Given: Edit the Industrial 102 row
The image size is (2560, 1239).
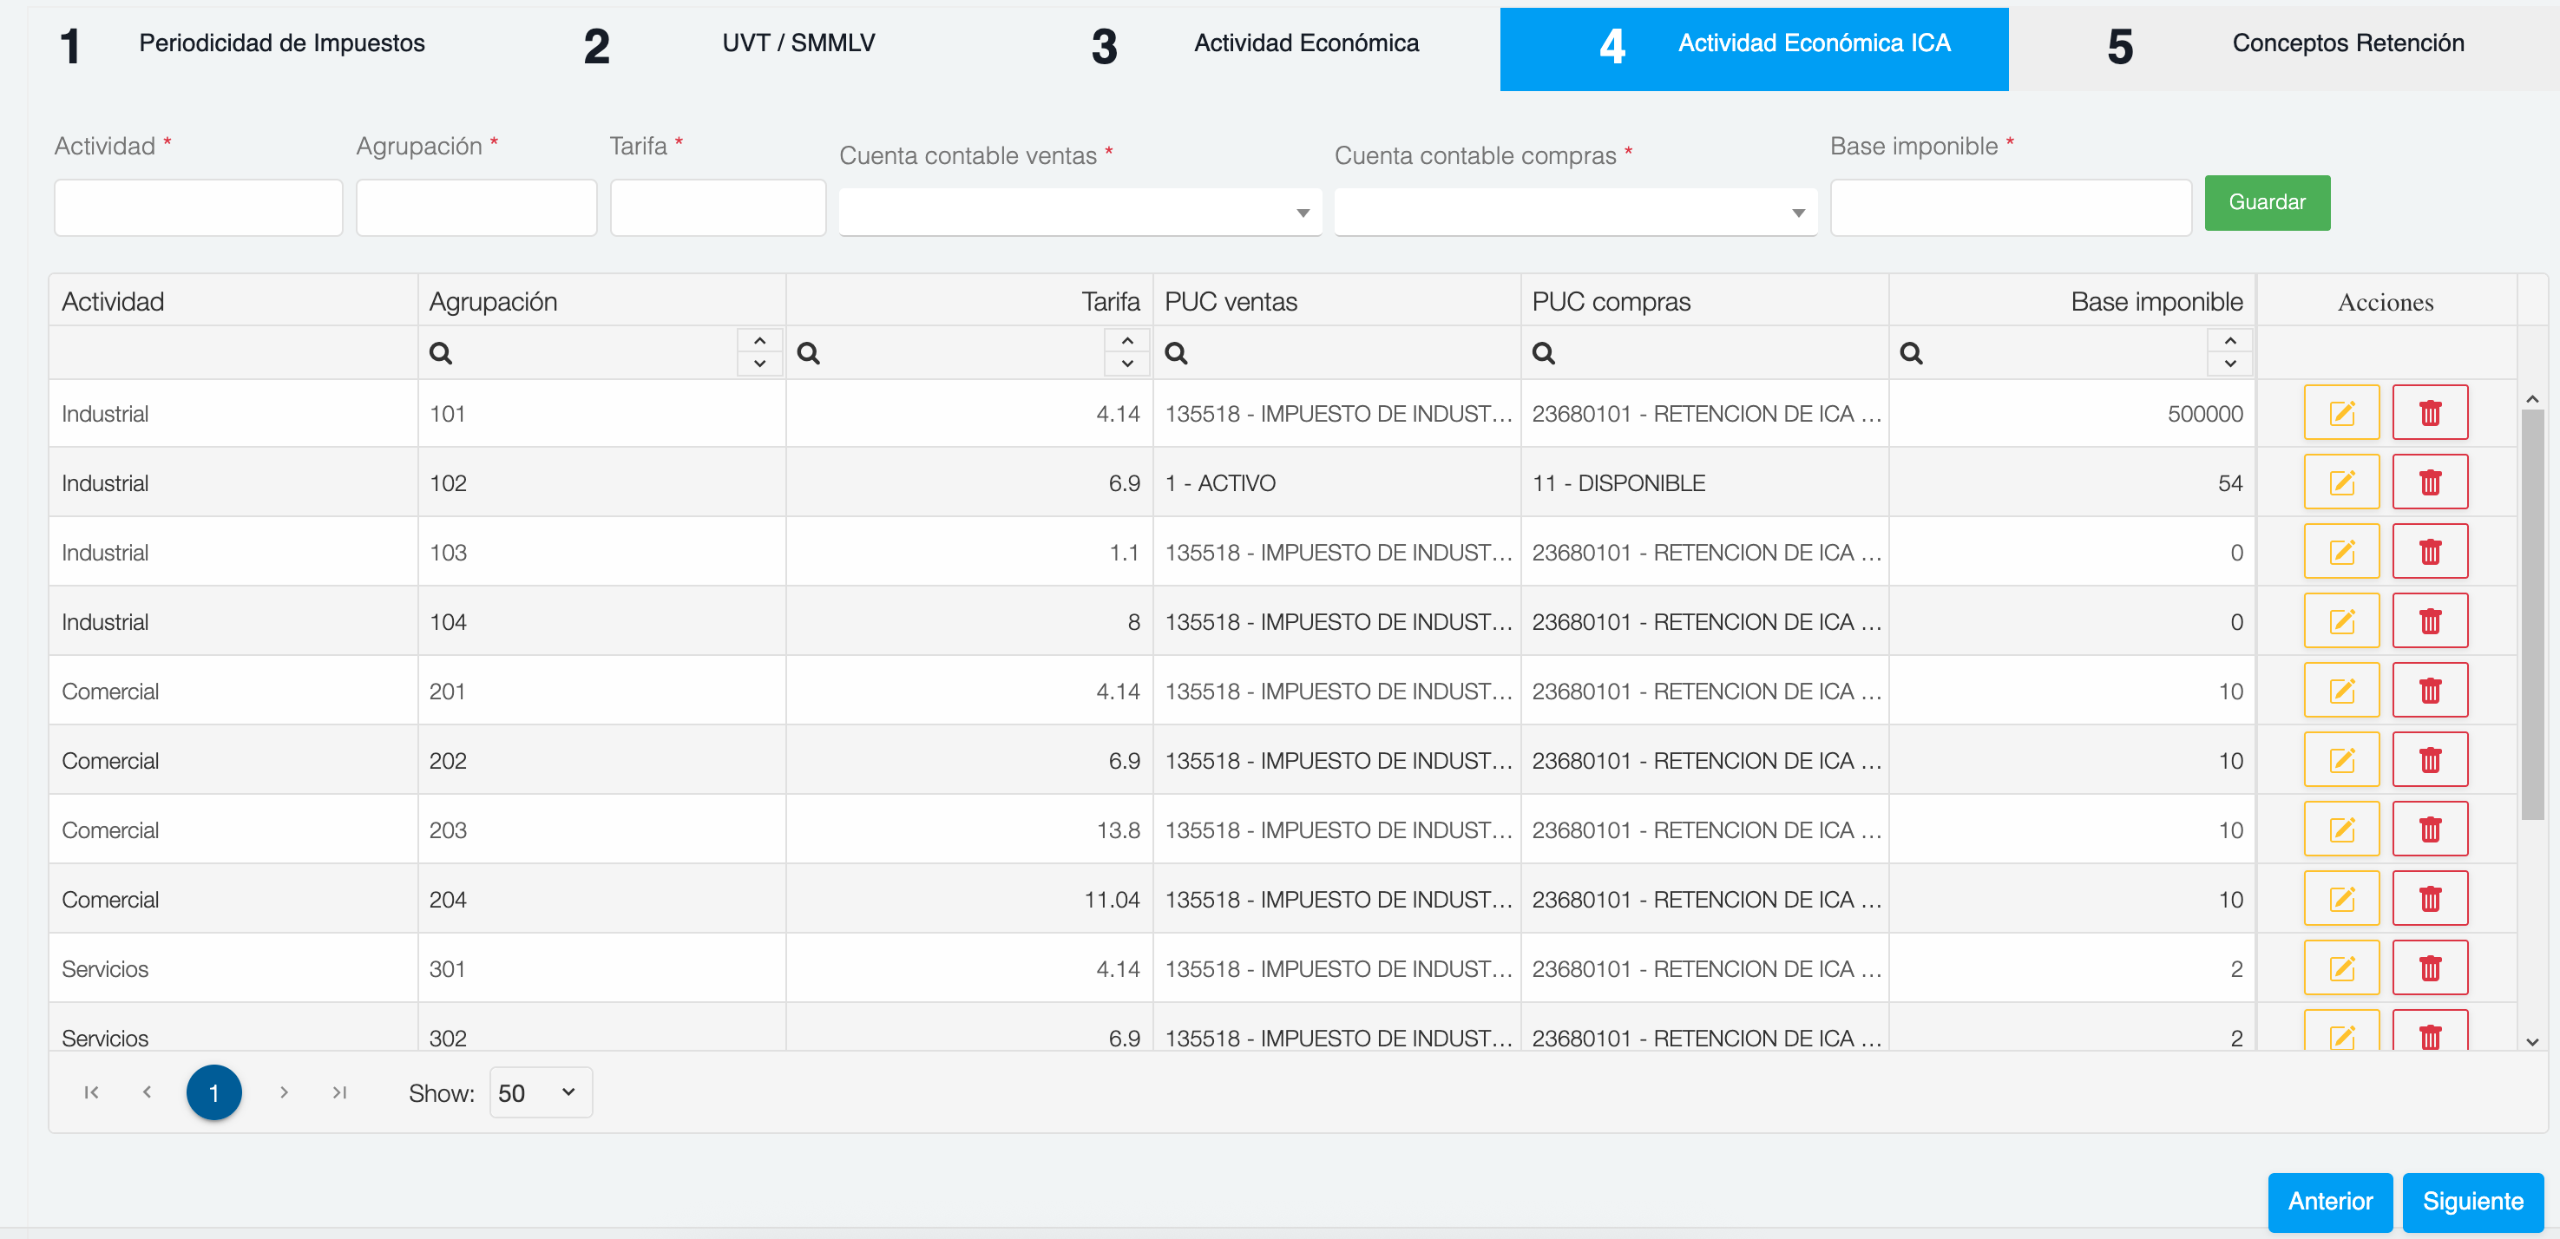Looking at the screenshot, I should tap(2341, 482).
